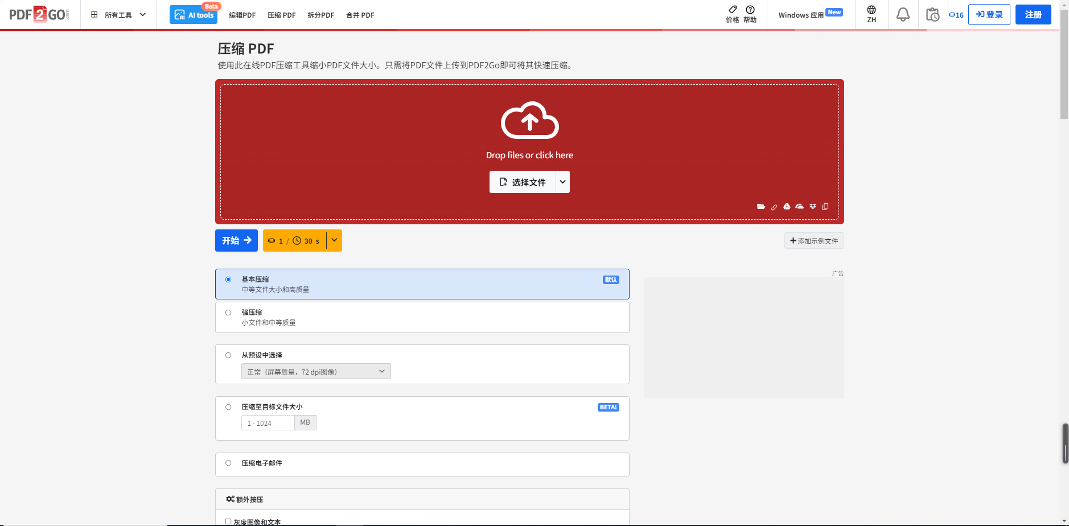The height and width of the screenshot is (526, 1069).
Task: Click the Google Drive upload icon
Action: (x=787, y=207)
